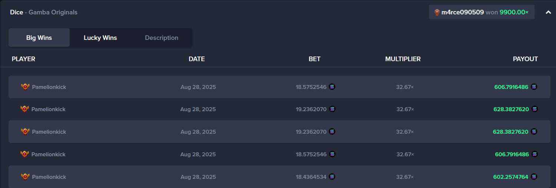
Task: Select the 602.2574764 payout amount
Action: 510,177
